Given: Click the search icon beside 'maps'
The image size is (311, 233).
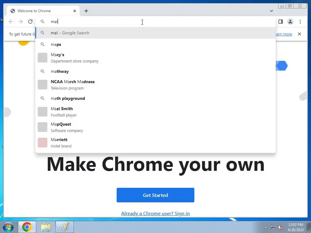Looking at the screenshot, I should 43,44.
